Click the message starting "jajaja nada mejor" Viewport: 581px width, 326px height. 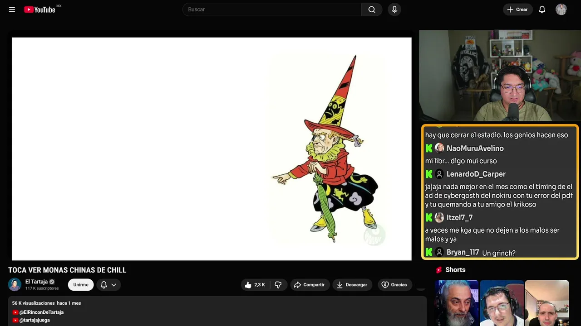tap(499, 196)
